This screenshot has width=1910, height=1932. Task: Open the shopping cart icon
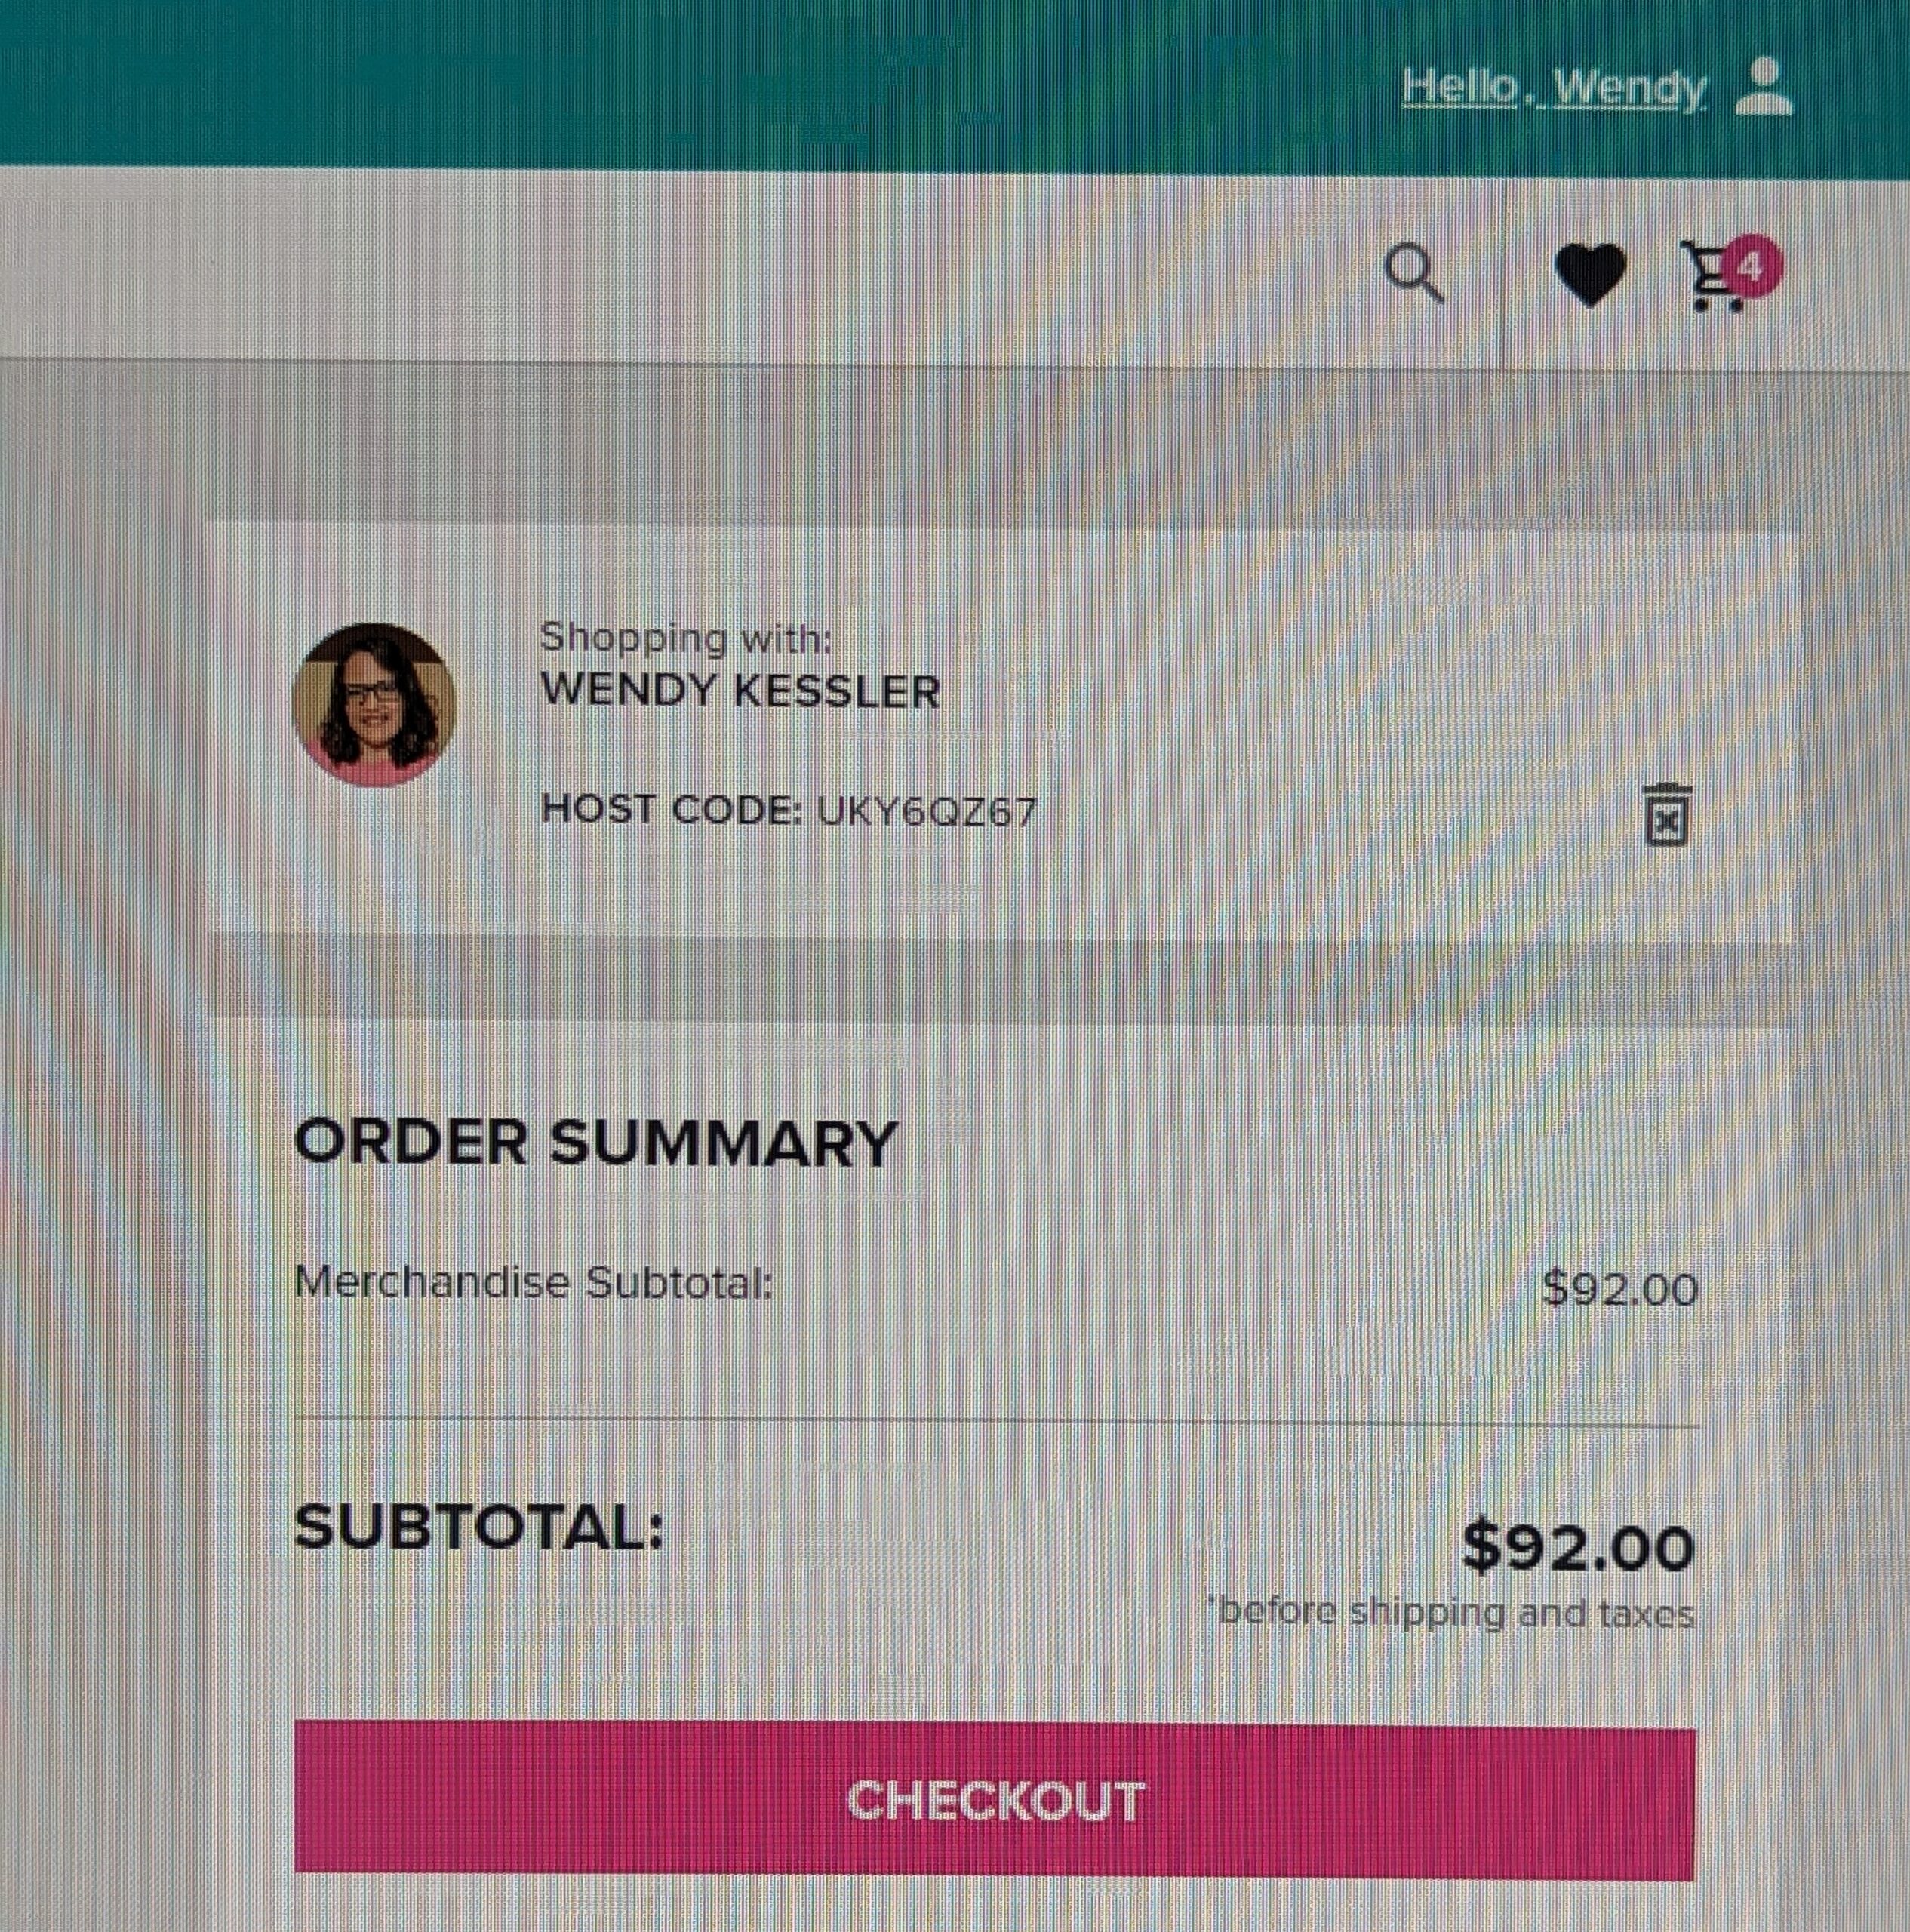click(1711, 278)
